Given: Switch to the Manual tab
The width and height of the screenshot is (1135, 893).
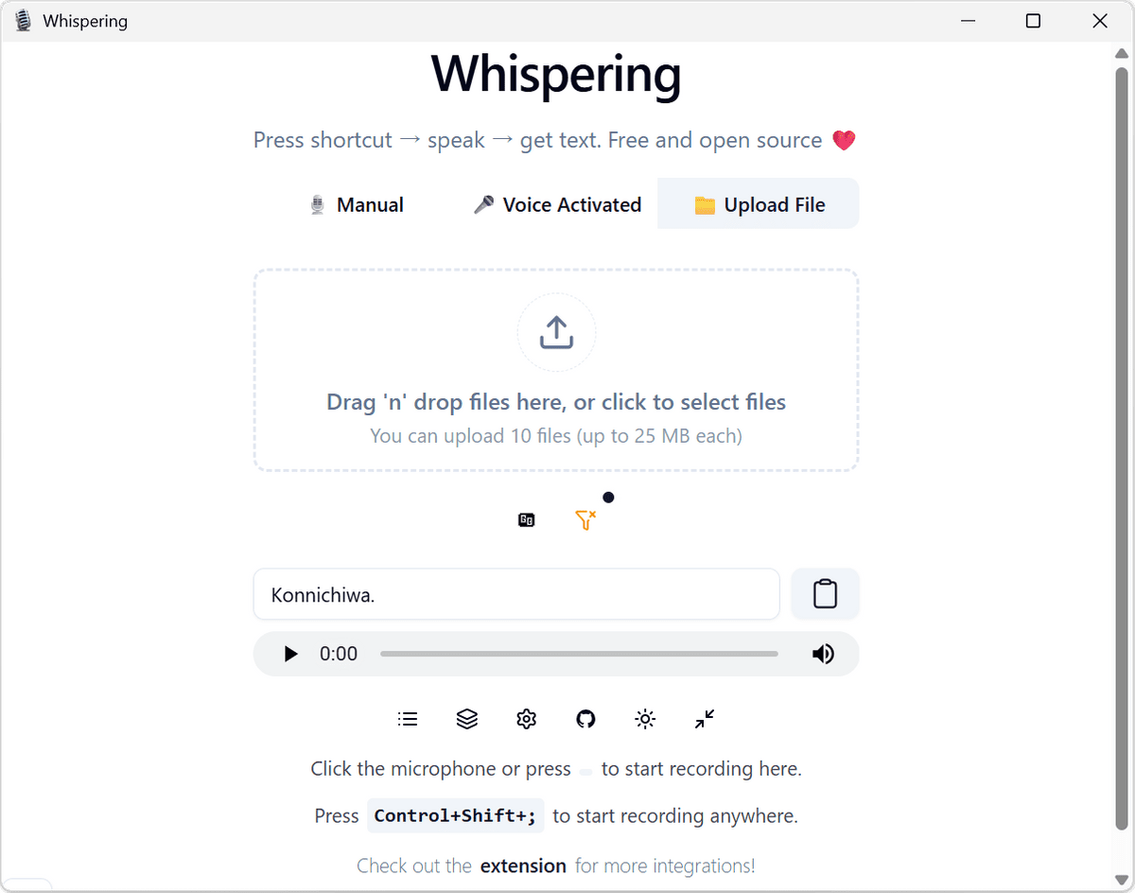Looking at the screenshot, I should [357, 204].
